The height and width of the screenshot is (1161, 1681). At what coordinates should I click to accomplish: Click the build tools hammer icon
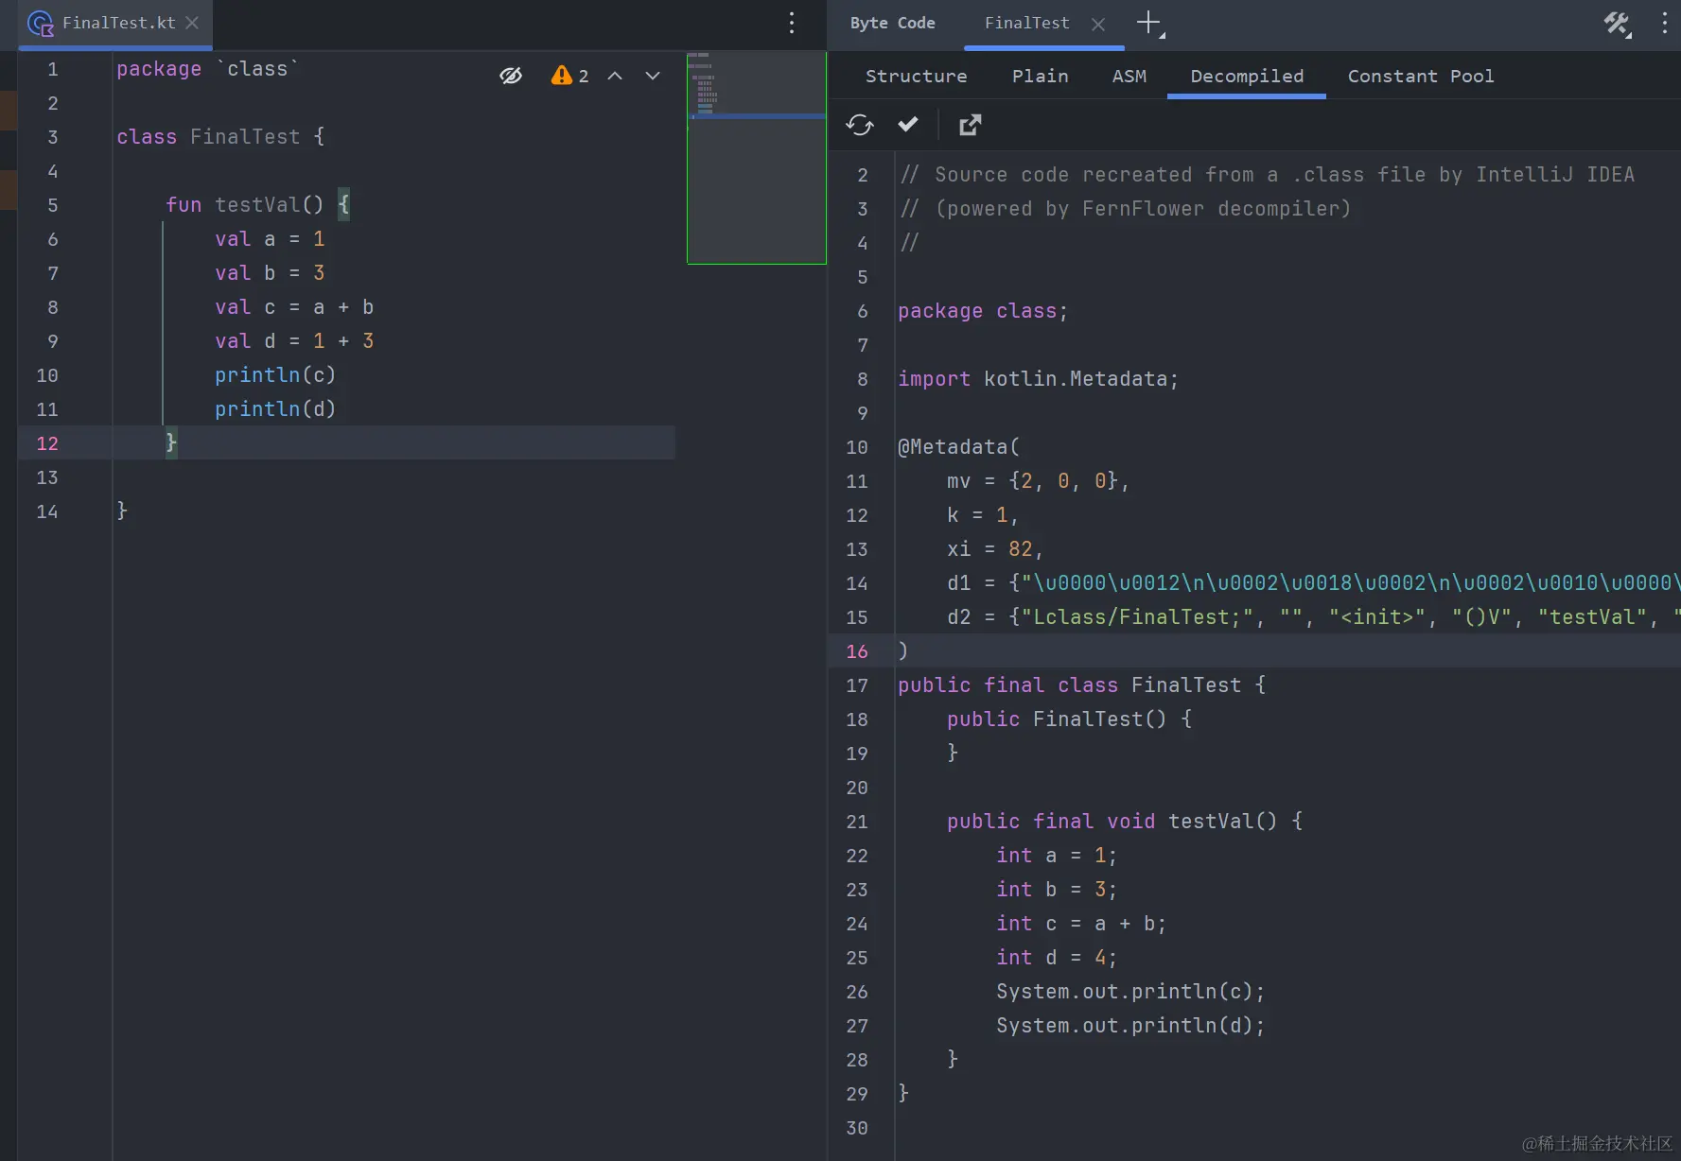click(x=1618, y=24)
